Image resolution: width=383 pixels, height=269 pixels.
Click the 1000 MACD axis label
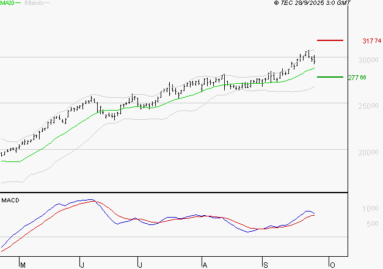370,208
